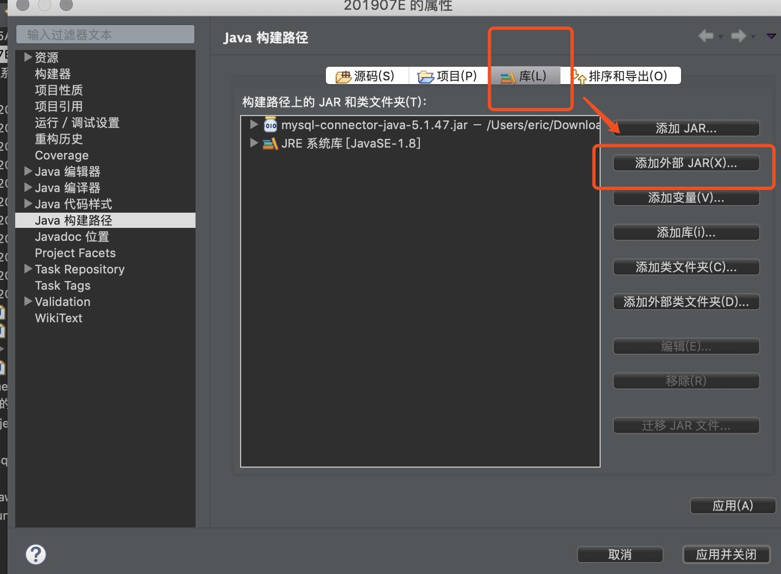Open the view menu triangle at top right
781x574 pixels.
(x=771, y=36)
